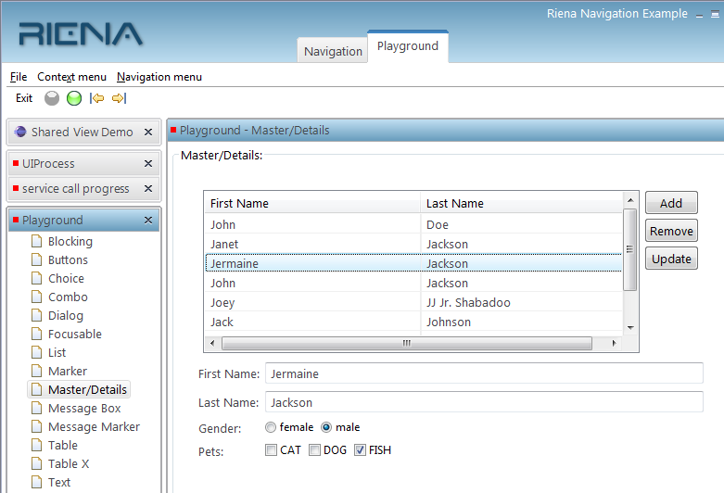Click the gray circle toolbar icon

click(52, 98)
